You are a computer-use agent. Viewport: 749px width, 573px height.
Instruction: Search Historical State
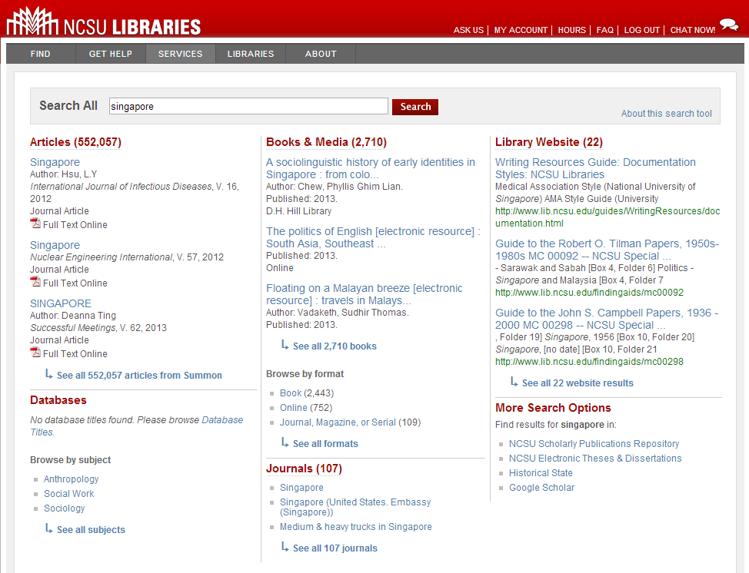[541, 473]
